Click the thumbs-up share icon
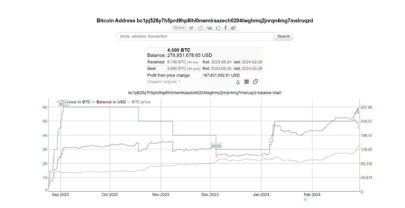Viewport: 405px width, 208px height. [218, 28]
